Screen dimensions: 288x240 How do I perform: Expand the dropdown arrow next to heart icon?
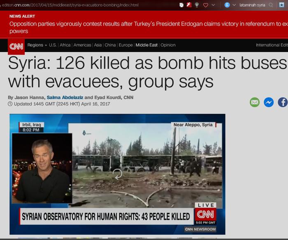tap(213, 5)
